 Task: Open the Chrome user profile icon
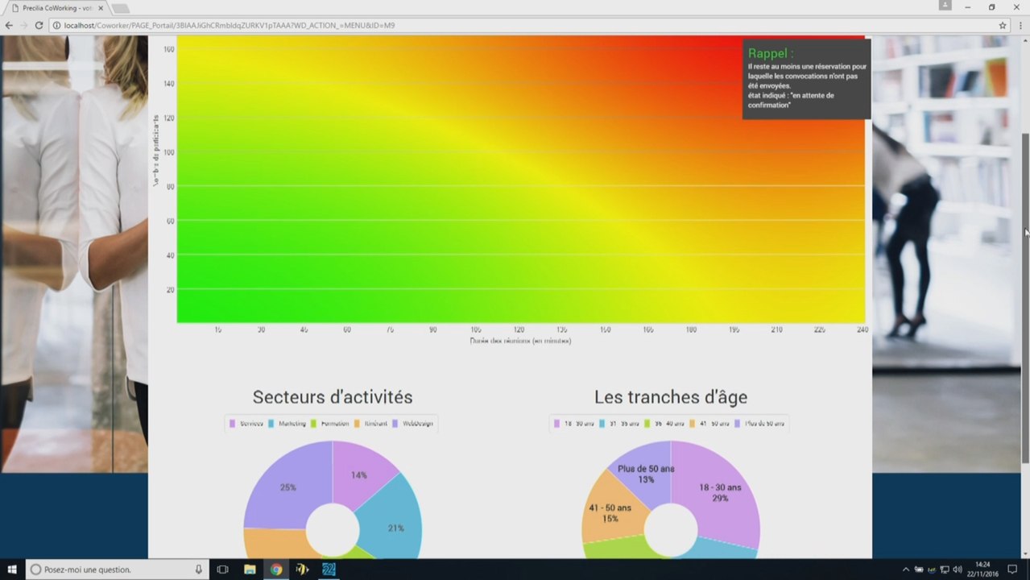coord(945,6)
